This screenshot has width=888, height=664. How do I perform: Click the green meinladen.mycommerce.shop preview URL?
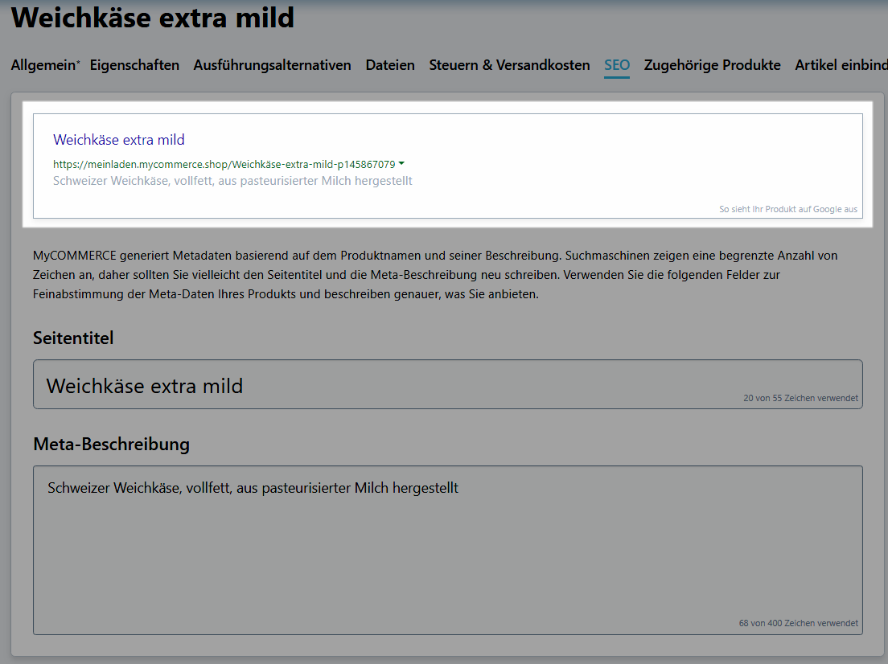[224, 164]
